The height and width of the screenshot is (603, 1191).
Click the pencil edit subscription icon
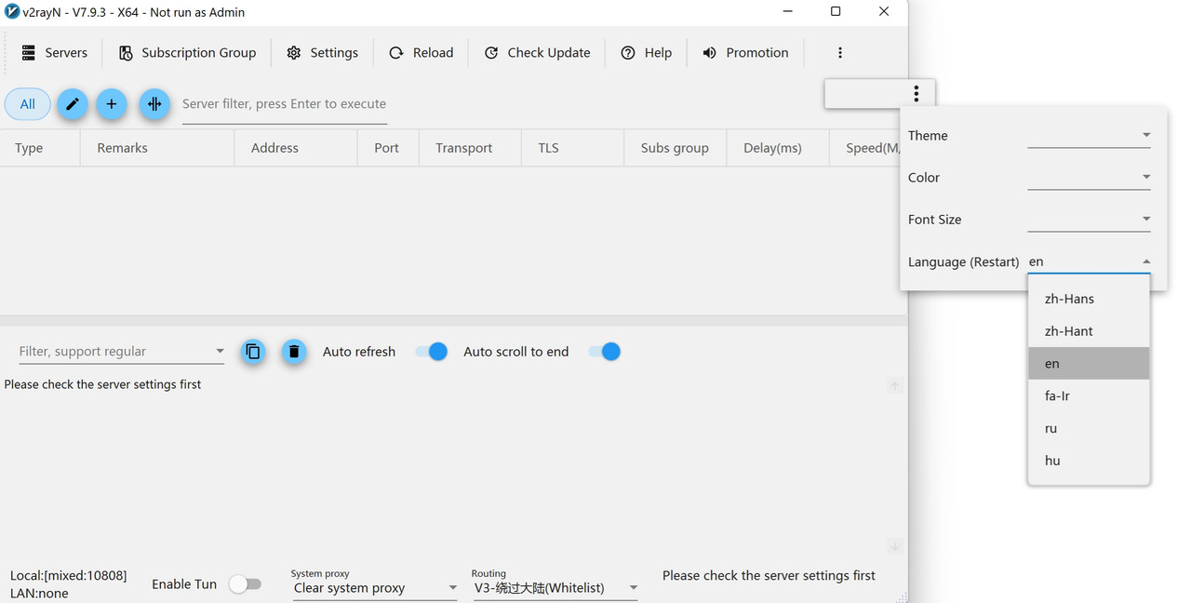pos(72,104)
